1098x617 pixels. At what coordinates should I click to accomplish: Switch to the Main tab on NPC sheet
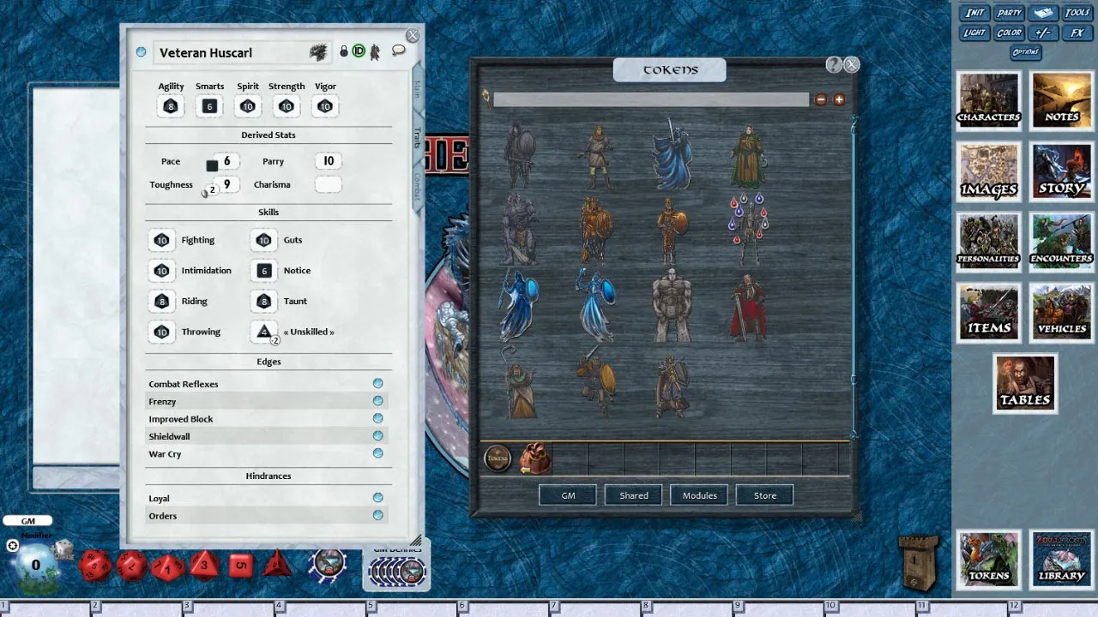tap(418, 91)
